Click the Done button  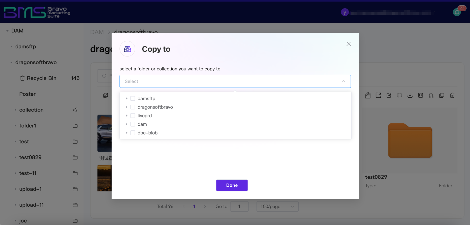click(232, 185)
